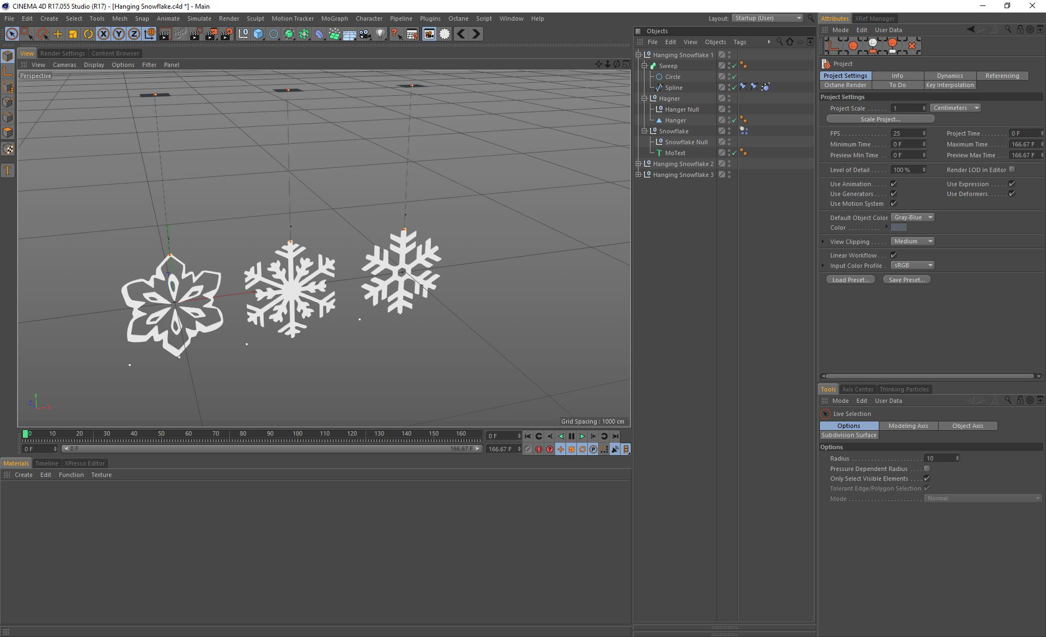The width and height of the screenshot is (1046, 637).
Task: Toggle the X axis lock
Action: [103, 34]
